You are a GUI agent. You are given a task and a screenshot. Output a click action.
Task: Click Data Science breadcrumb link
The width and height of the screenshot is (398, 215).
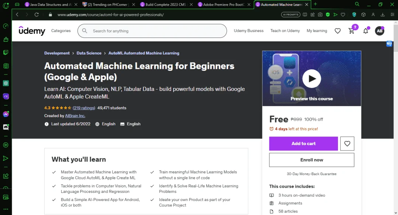tap(89, 53)
